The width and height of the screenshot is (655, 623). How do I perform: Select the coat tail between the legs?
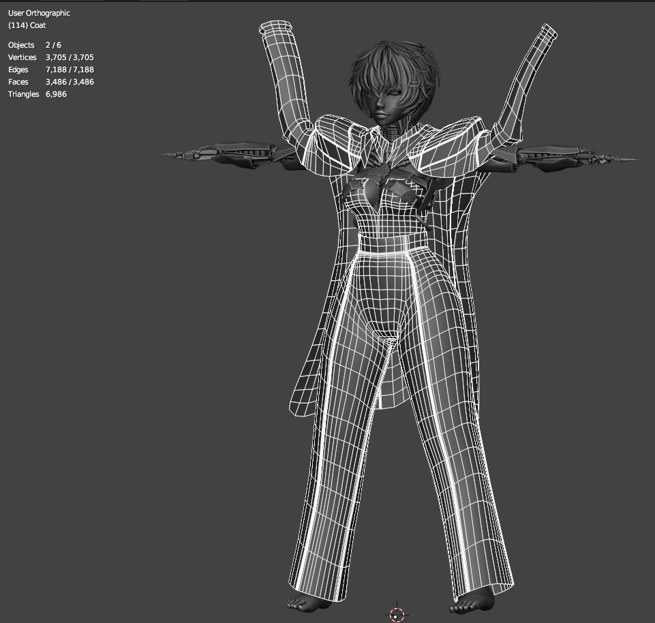[x=386, y=382]
